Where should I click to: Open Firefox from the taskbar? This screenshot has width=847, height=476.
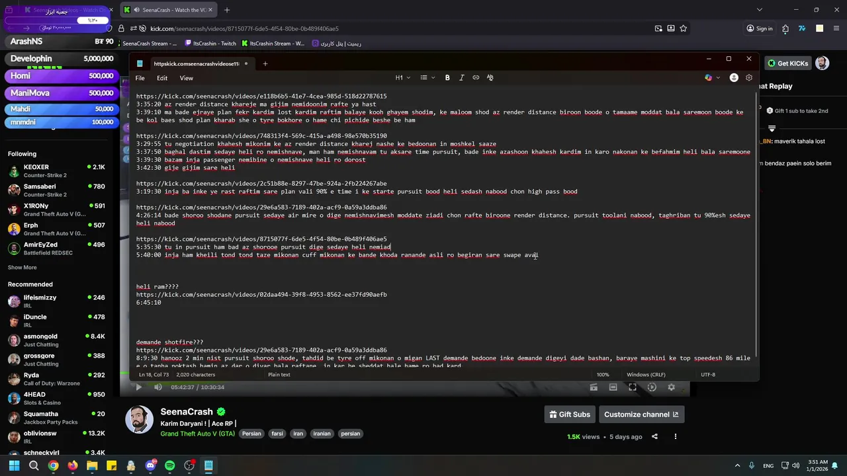(72, 465)
